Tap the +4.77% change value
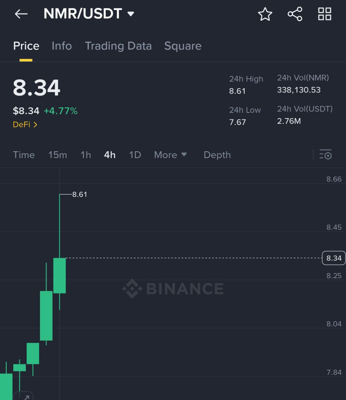Image resolution: width=346 pixels, height=400 pixels. coord(61,111)
